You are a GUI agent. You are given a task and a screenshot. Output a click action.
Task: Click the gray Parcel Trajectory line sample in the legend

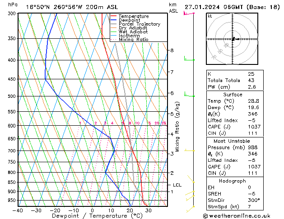(x=113, y=24)
